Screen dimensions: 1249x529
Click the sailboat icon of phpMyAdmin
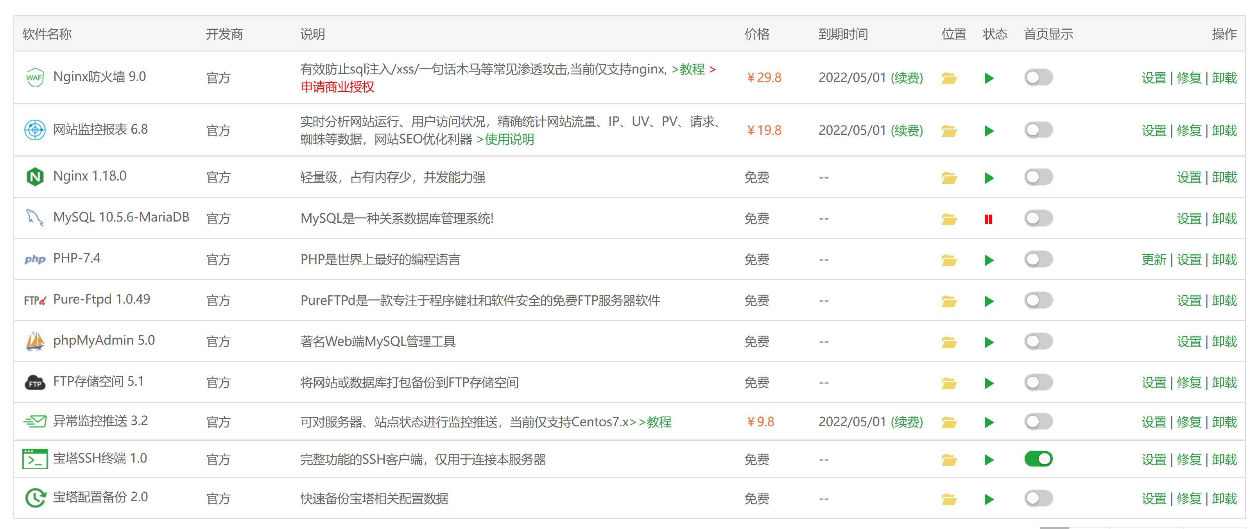[35, 341]
